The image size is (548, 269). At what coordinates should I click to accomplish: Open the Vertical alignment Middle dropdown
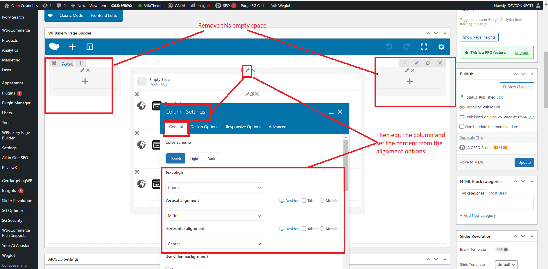pos(214,216)
